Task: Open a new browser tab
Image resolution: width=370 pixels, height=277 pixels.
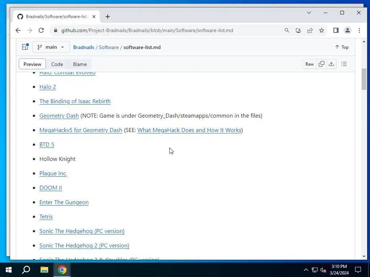Action: (108, 17)
